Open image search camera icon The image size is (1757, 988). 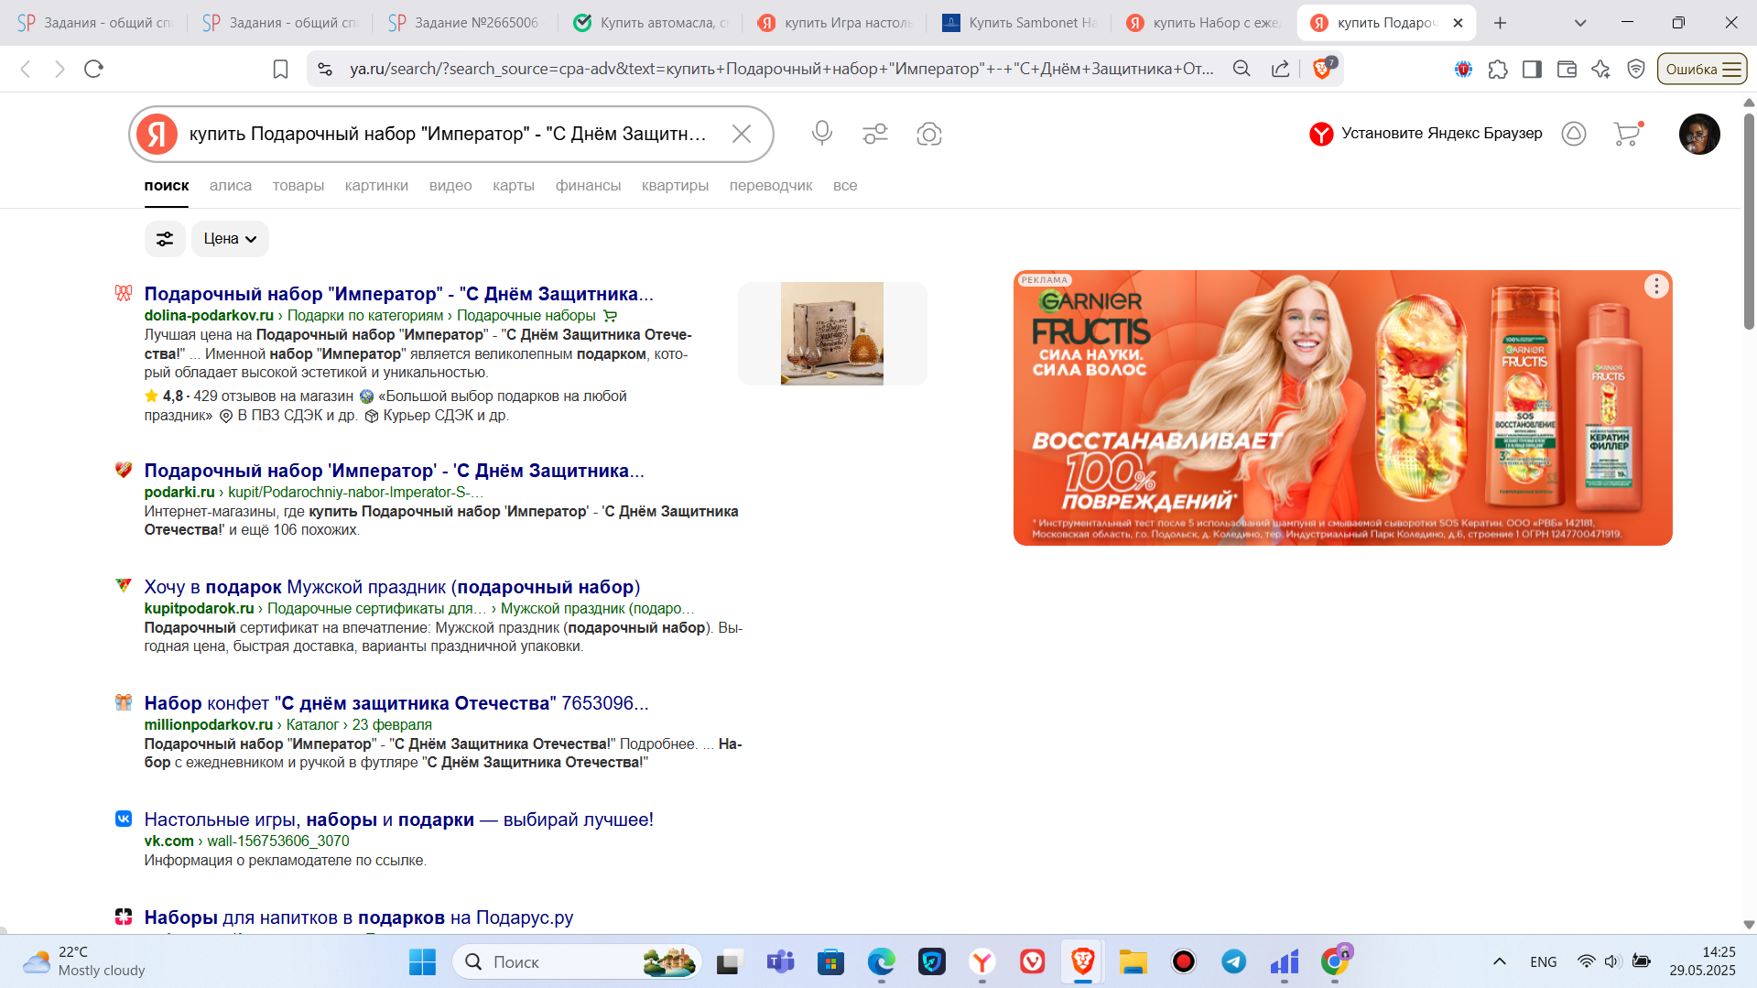pos(929,134)
